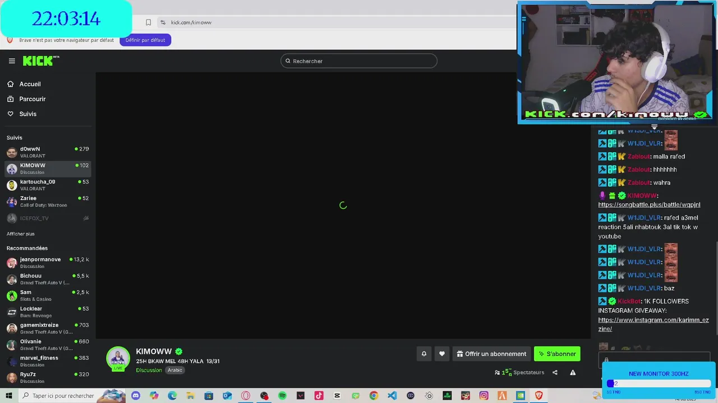Click KIMOWW streamer avatar
718x403 pixels.
(118, 359)
